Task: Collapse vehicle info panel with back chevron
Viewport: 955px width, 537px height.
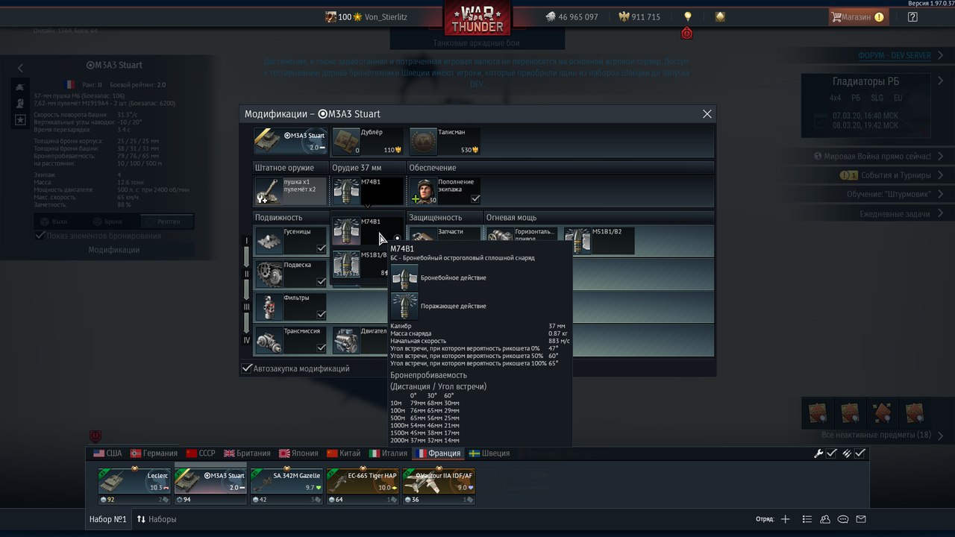Action: point(20,68)
